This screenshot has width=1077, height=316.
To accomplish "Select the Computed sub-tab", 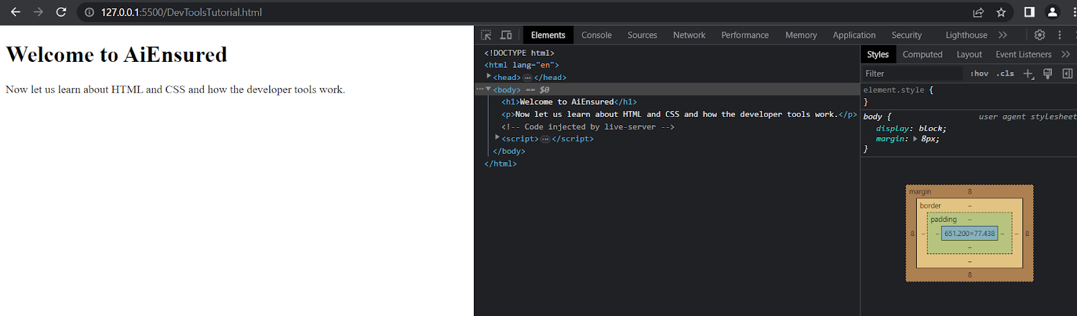I will point(922,54).
